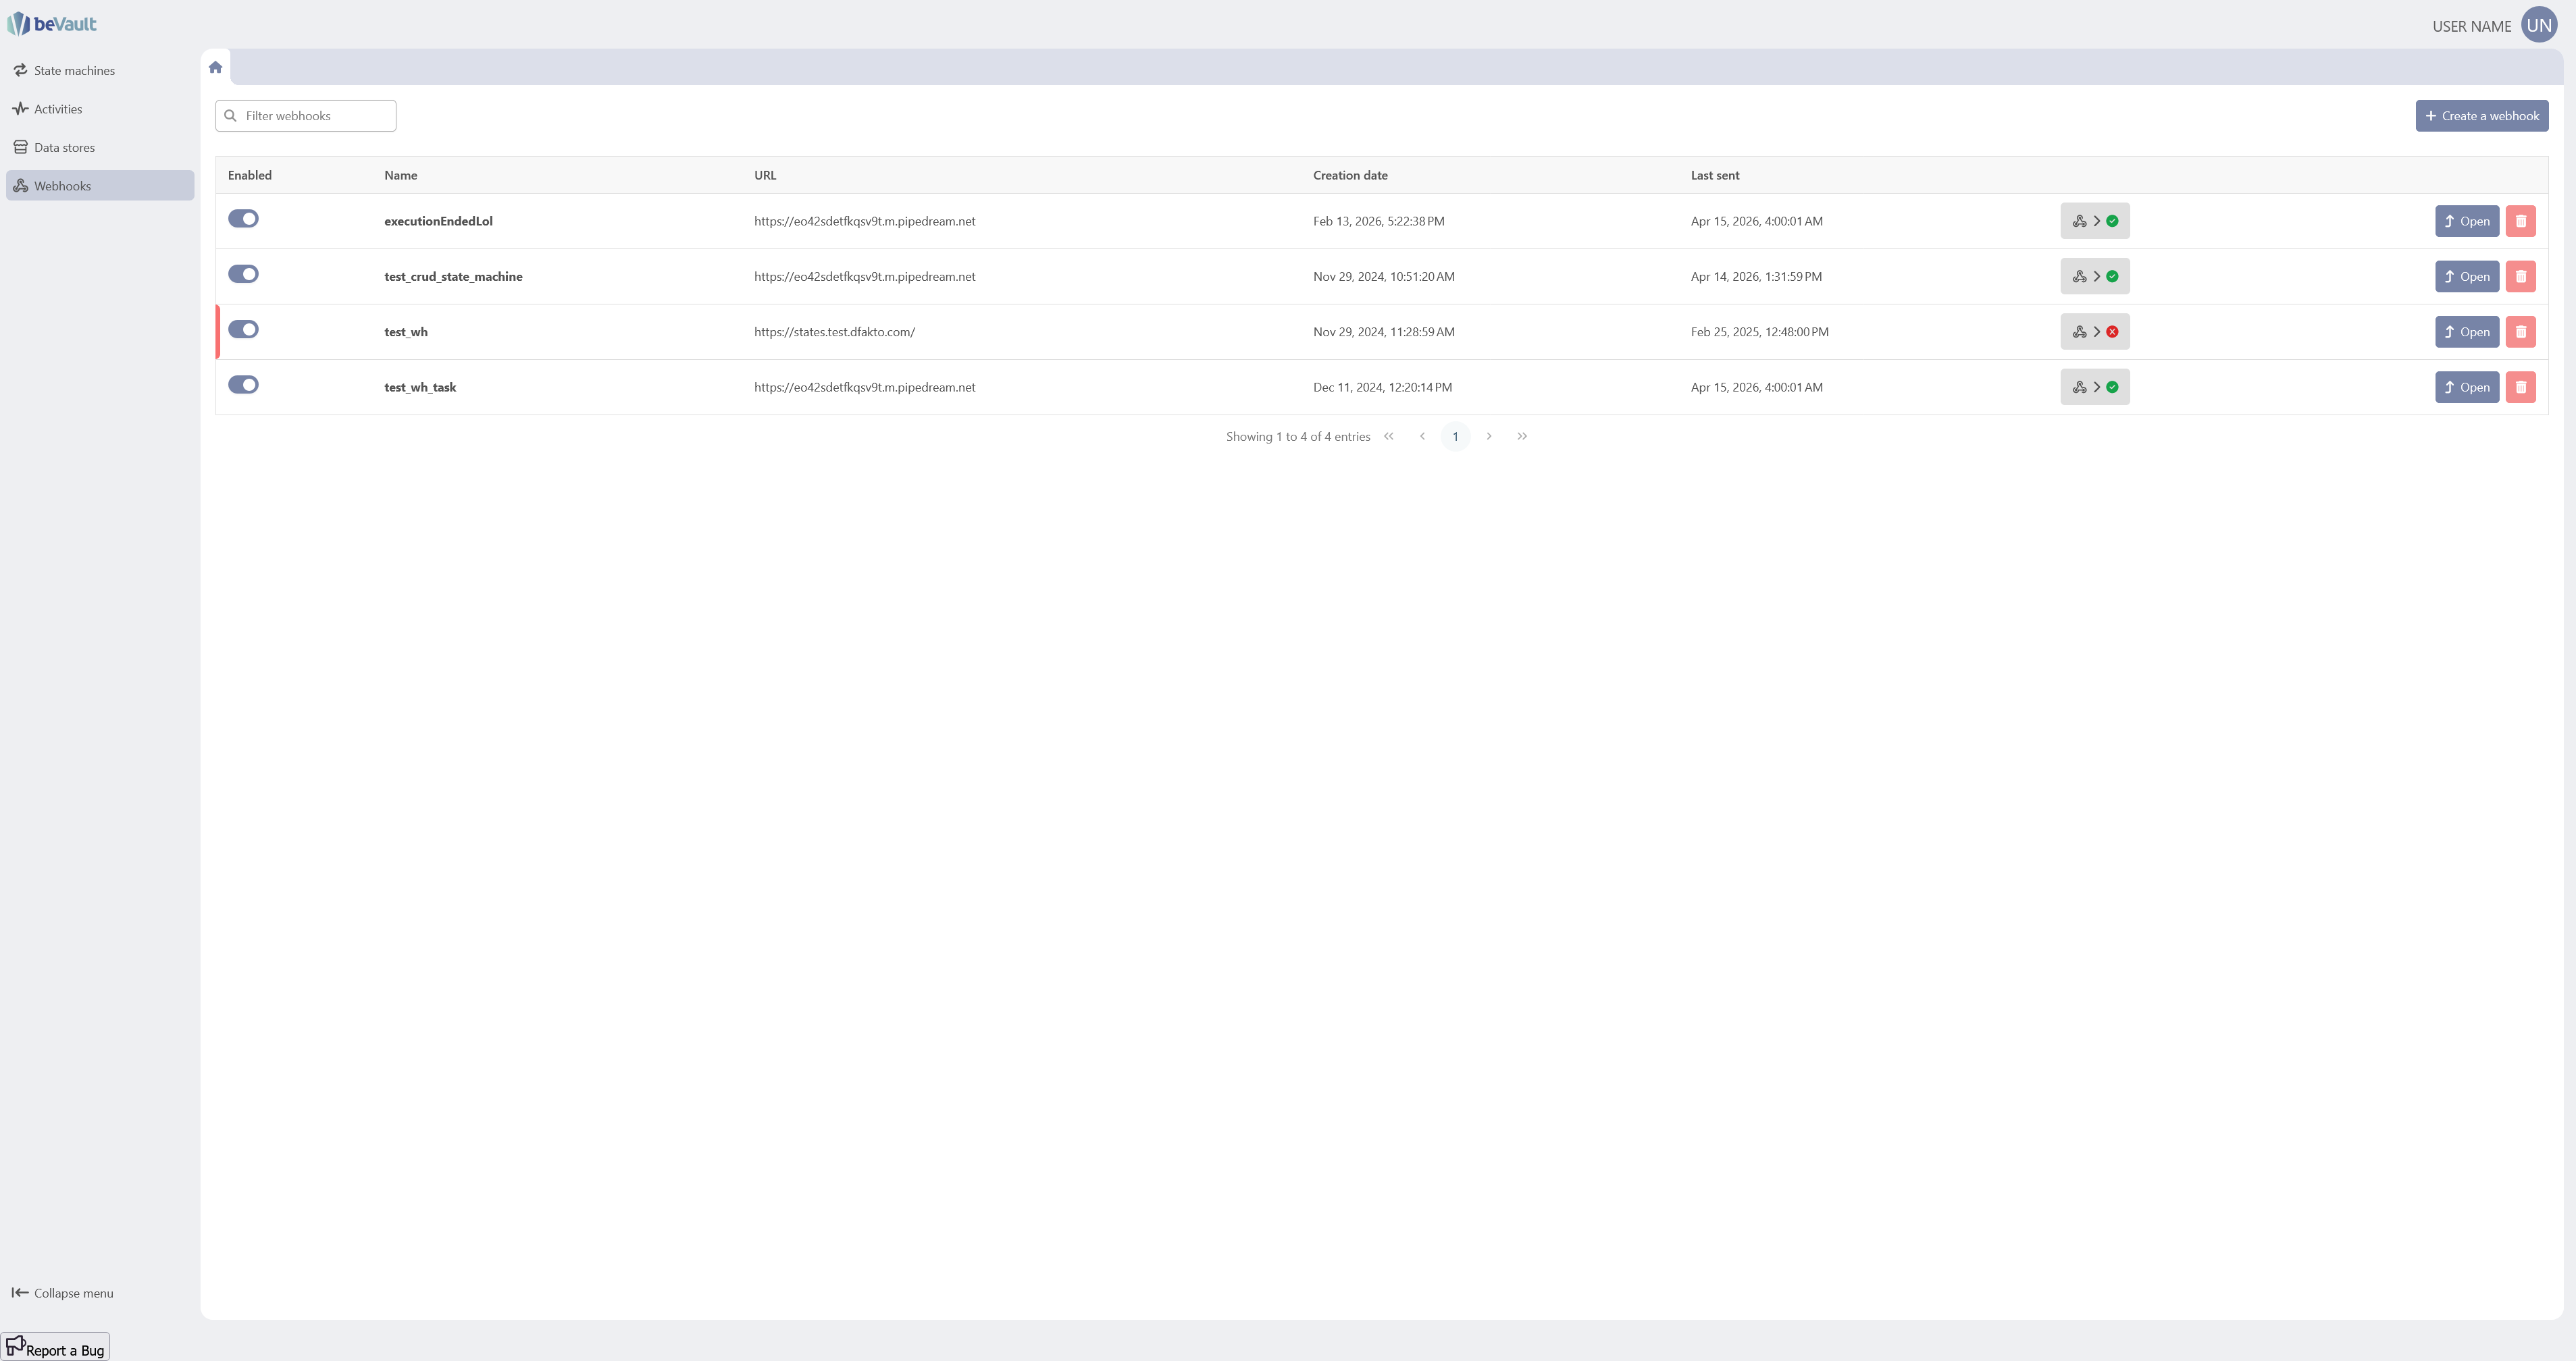Click creation date Feb 13, 2026, 5:22:38 PM
Image resolution: width=2576 pixels, height=1361 pixels.
1378,221
